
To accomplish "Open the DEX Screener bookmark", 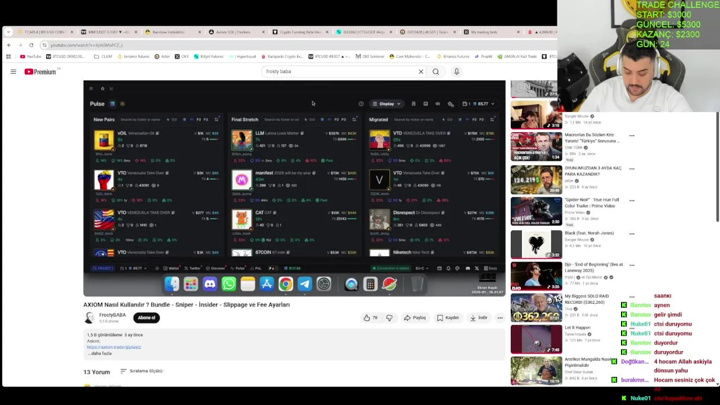I will click(x=370, y=56).
